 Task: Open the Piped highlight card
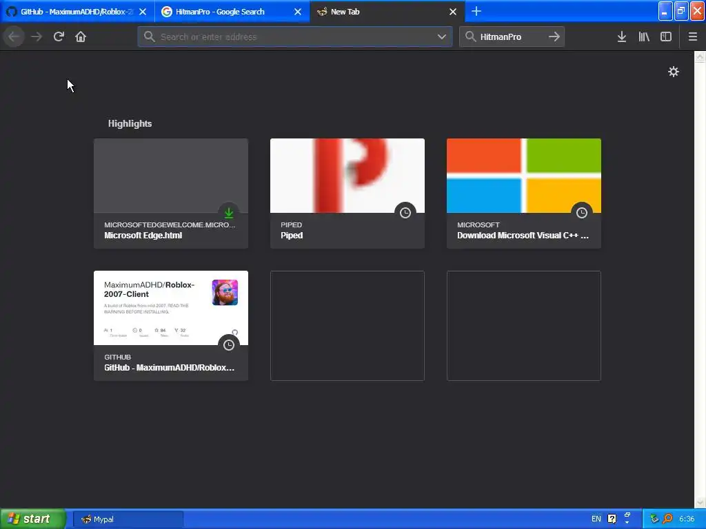pyautogui.click(x=347, y=194)
